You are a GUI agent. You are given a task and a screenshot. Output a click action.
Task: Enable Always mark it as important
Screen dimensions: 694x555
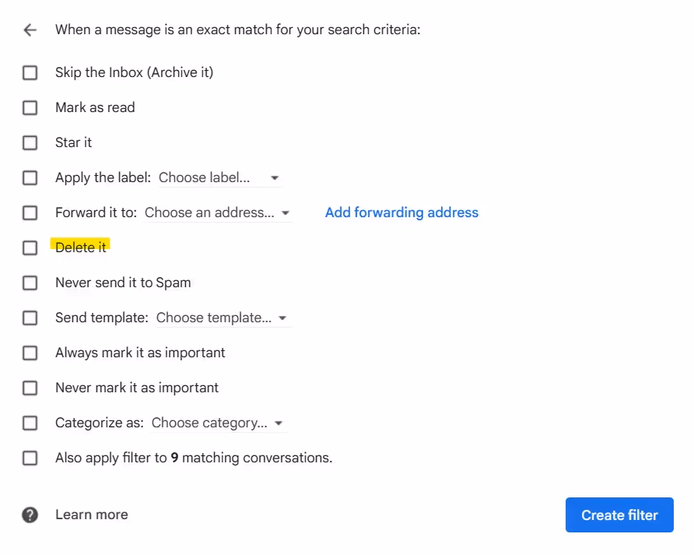click(x=30, y=353)
